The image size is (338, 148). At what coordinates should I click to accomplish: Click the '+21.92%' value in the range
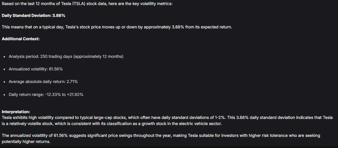pyautogui.click(x=75, y=94)
